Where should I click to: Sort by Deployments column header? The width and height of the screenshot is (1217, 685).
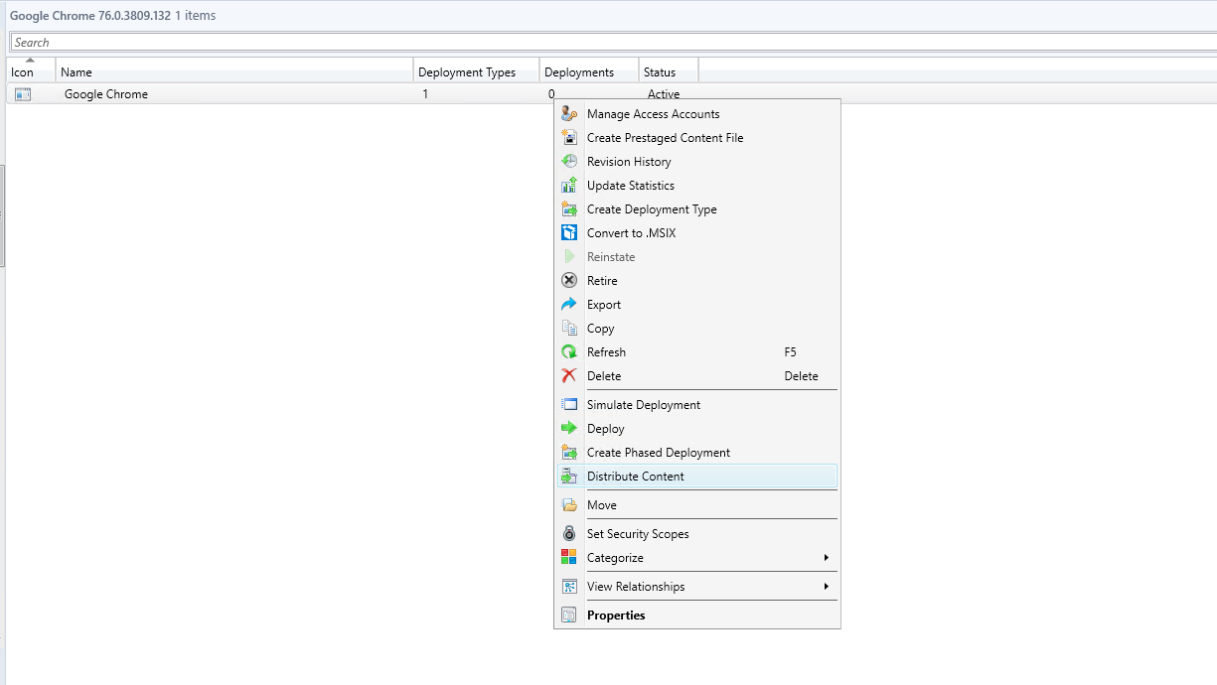coord(588,69)
